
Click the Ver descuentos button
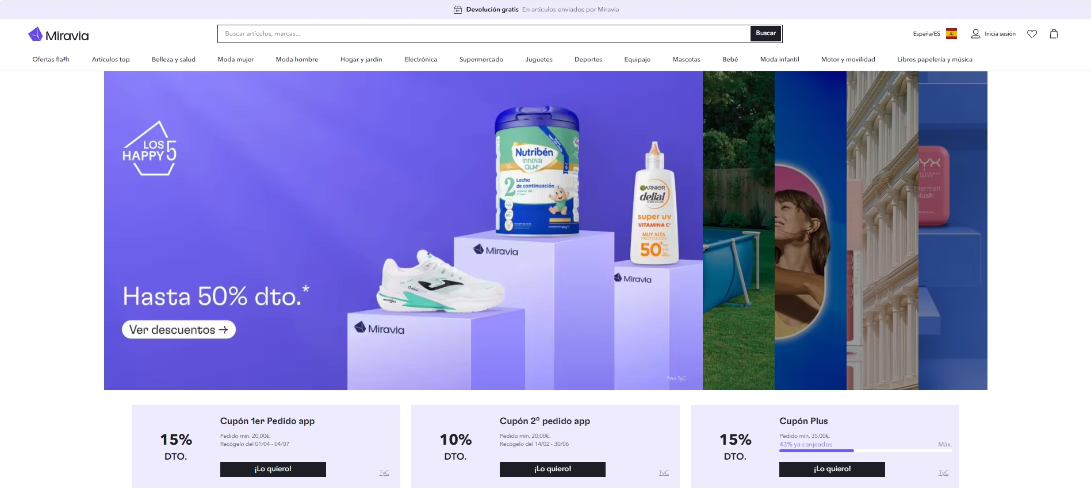(x=179, y=330)
